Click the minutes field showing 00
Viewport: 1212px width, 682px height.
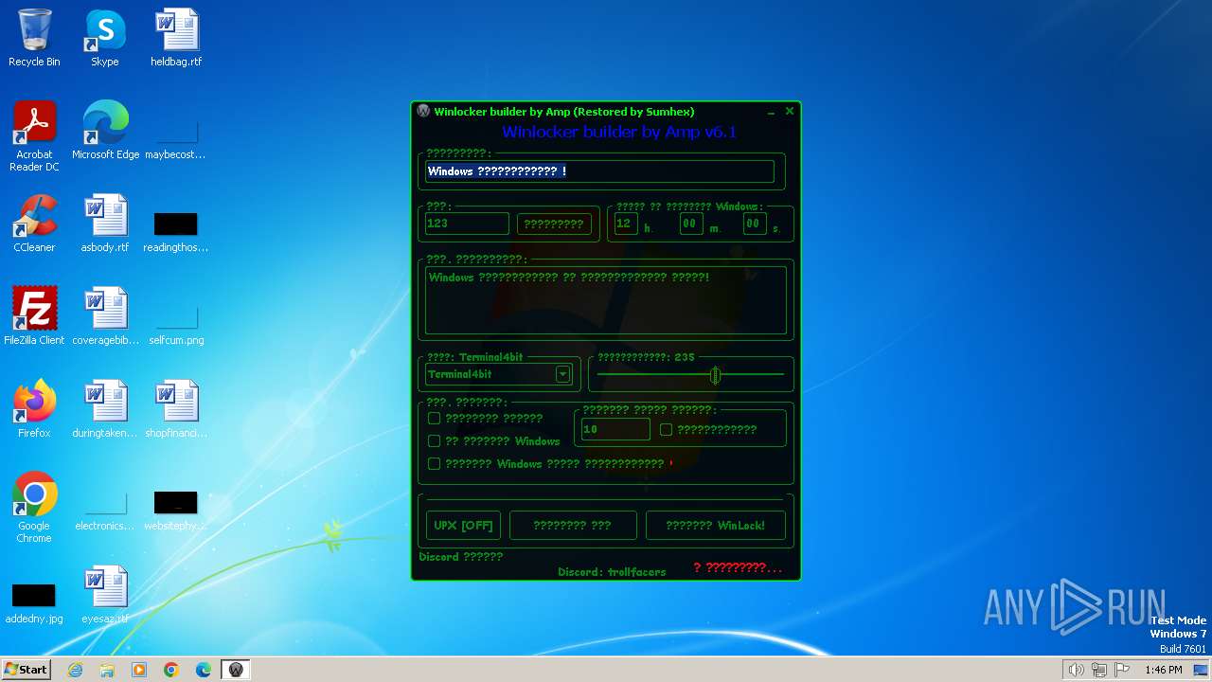pyautogui.click(x=691, y=224)
